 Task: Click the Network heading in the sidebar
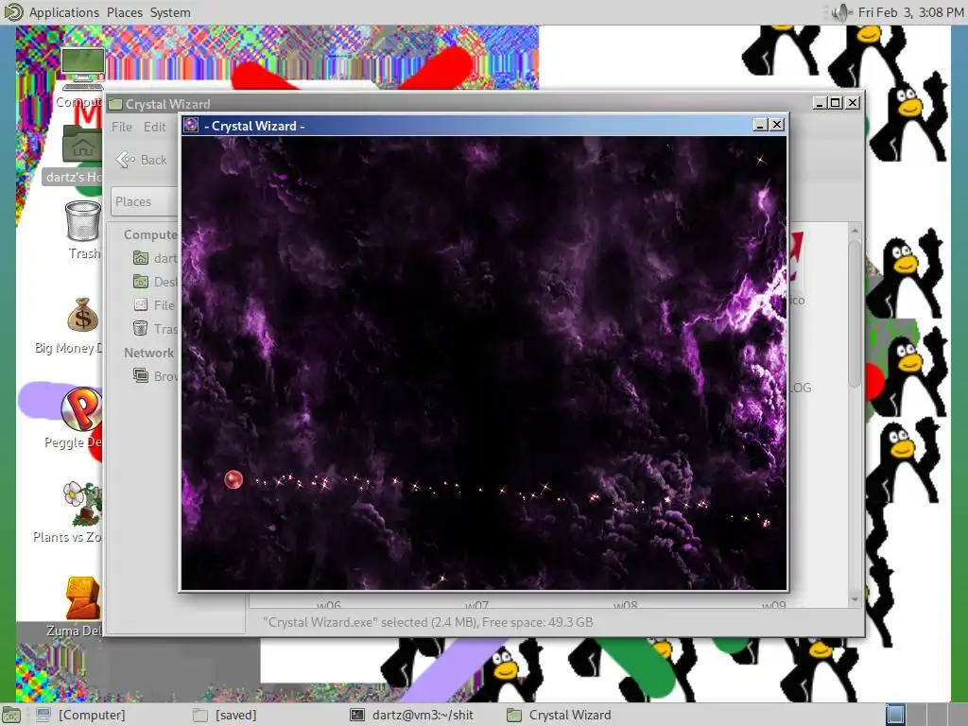pyautogui.click(x=148, y=353)
